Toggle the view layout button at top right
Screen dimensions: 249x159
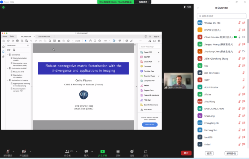coord(187,7)
